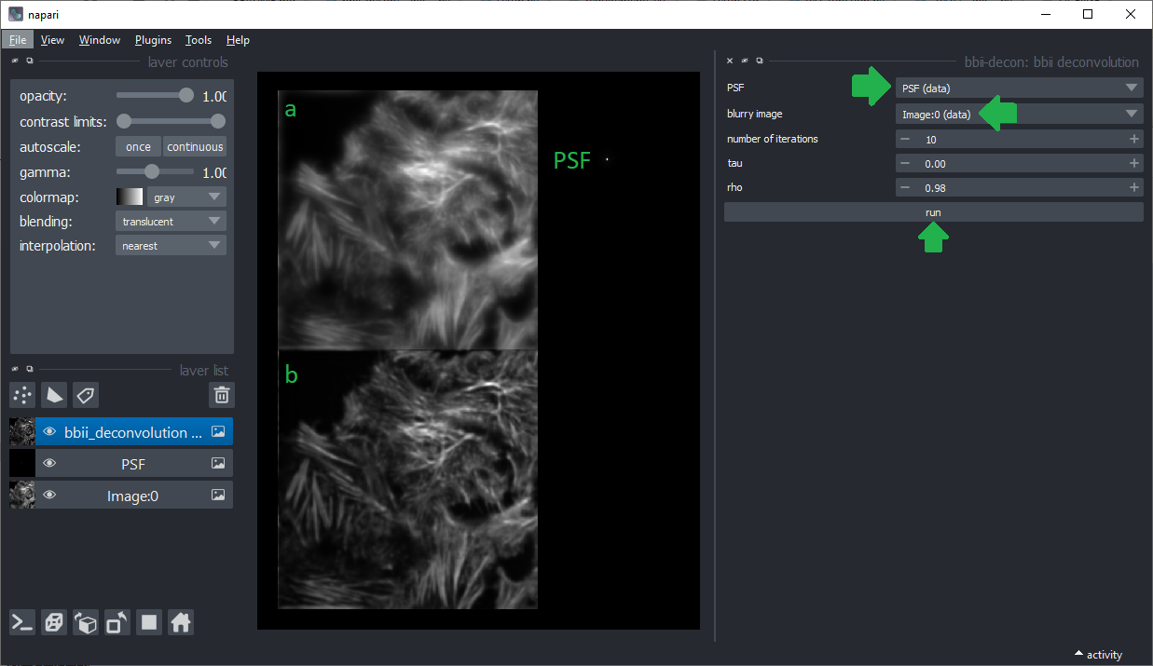Click the autoscale continuous button
The width and height of the screenshot is (1153, 666).
(x=195, y=147)
